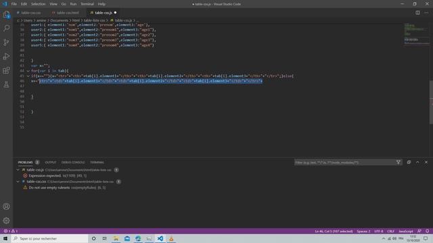This screenshot has height=243, width=433.
Task: Click the editor vertical scrollbar thumb
Action: [x=431, y=102]
